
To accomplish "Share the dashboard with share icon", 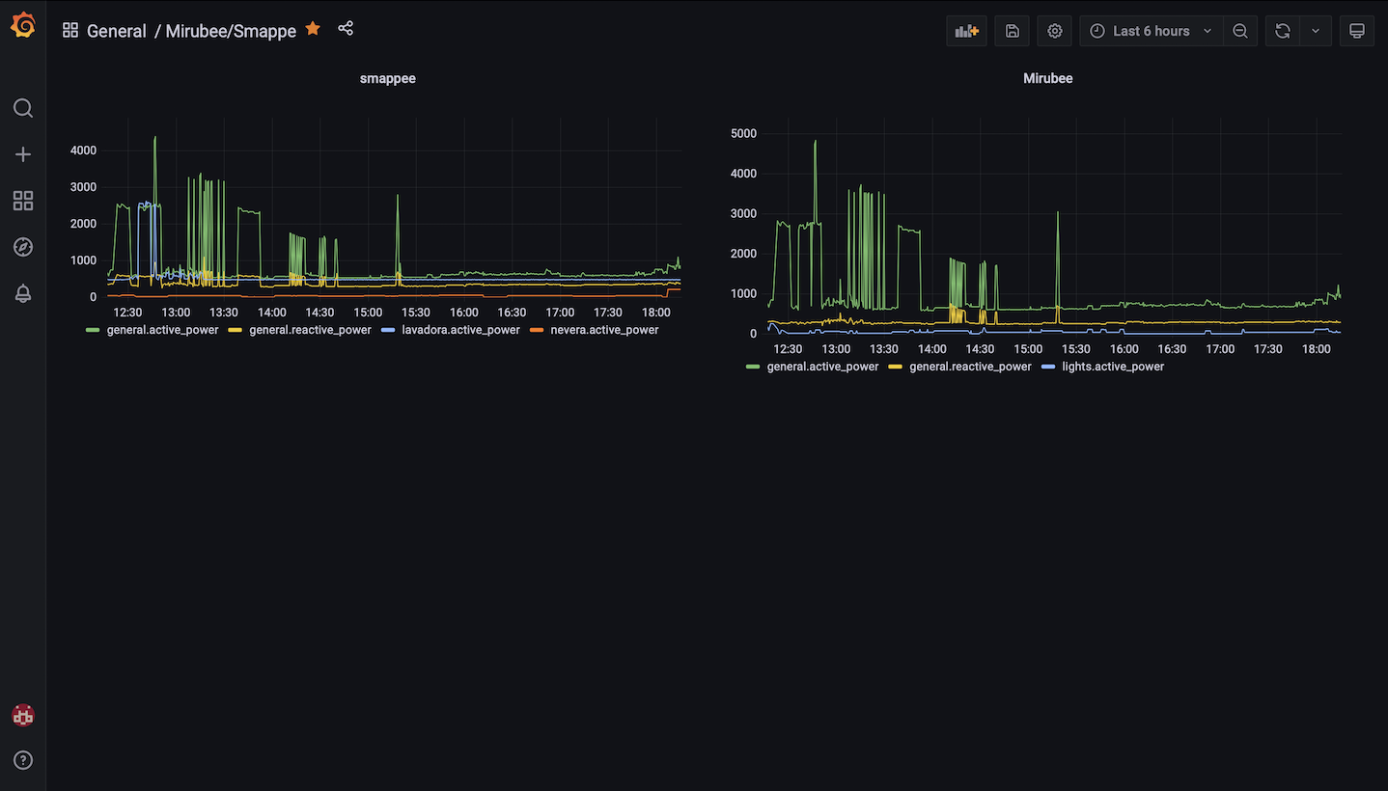I will coord(346,29).
